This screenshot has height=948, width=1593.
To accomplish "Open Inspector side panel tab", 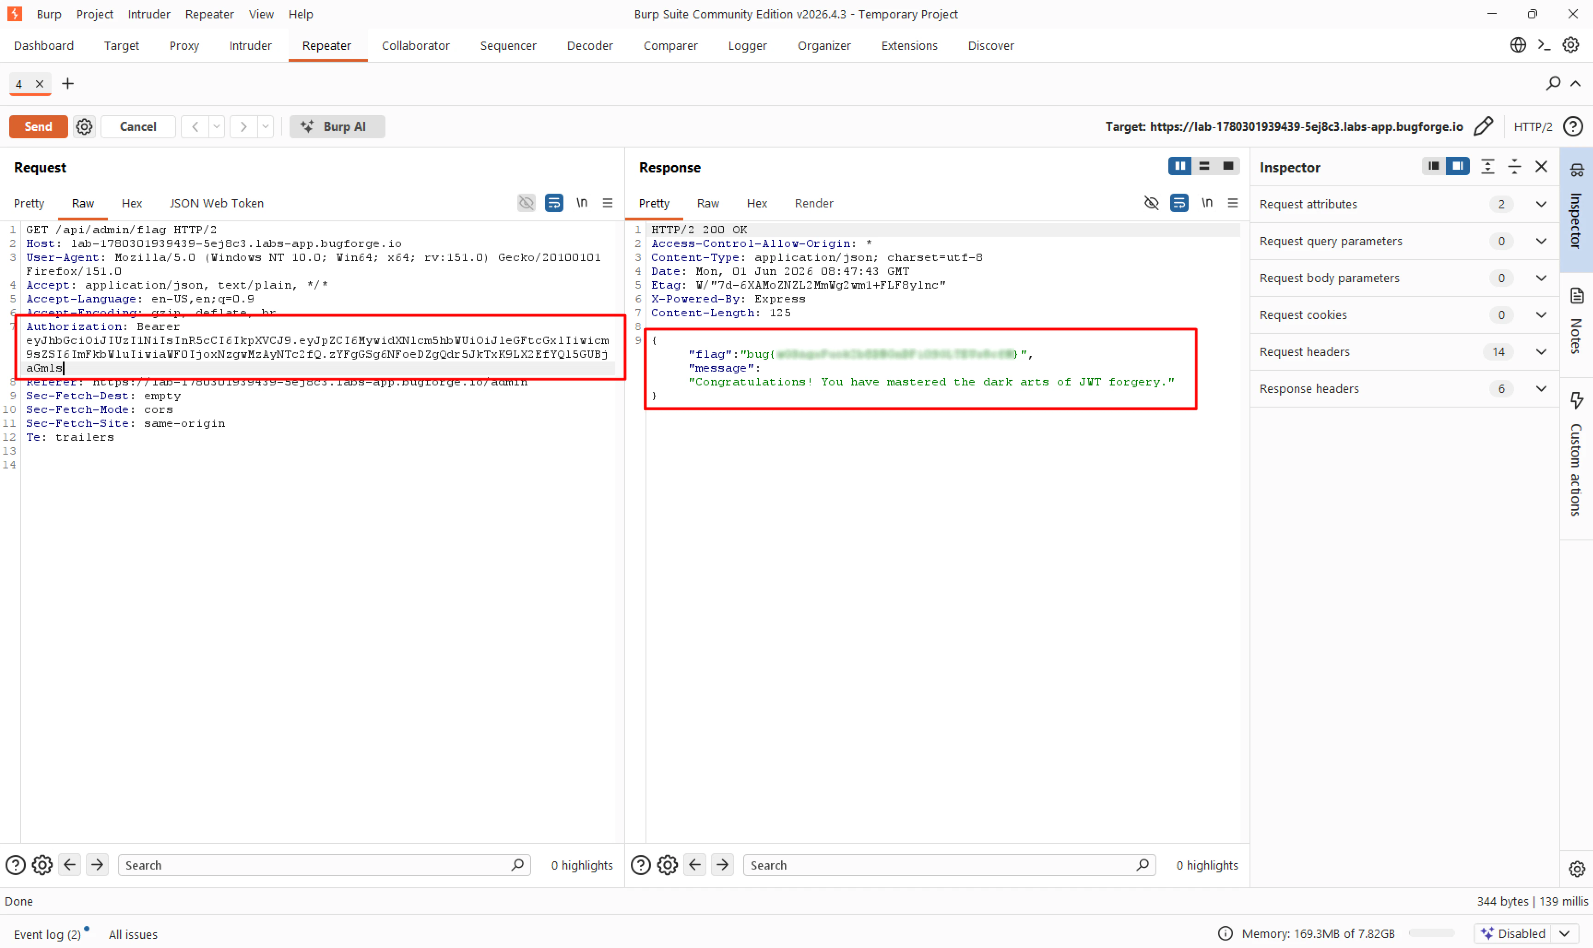I will pyautogui.click(x=1576, y=209).
